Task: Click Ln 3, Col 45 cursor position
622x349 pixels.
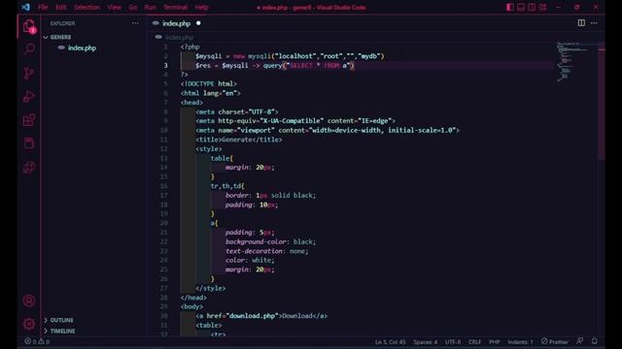Action: click(391, 341)
